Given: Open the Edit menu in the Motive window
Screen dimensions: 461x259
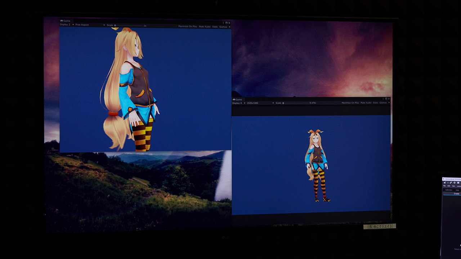Looking at the screenshot, I should [449, 186].
